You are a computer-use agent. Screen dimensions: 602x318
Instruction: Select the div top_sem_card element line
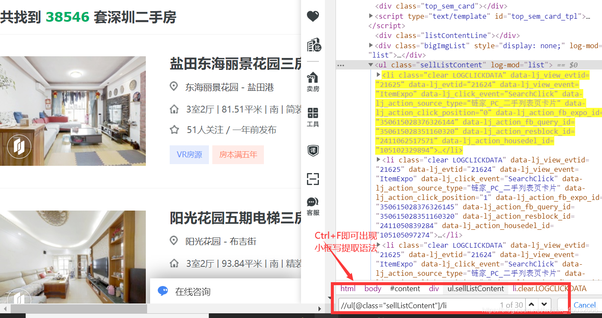click(x=441, y=6)
